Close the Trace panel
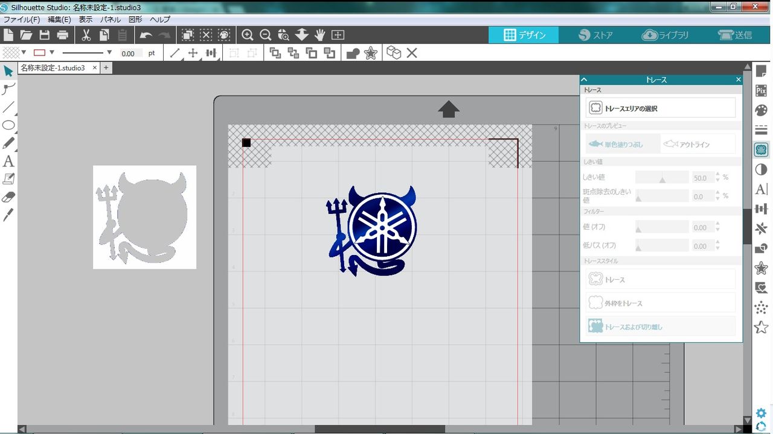This screenshot has width=773, height=434. pyautogui.click(x=738, y=80)
